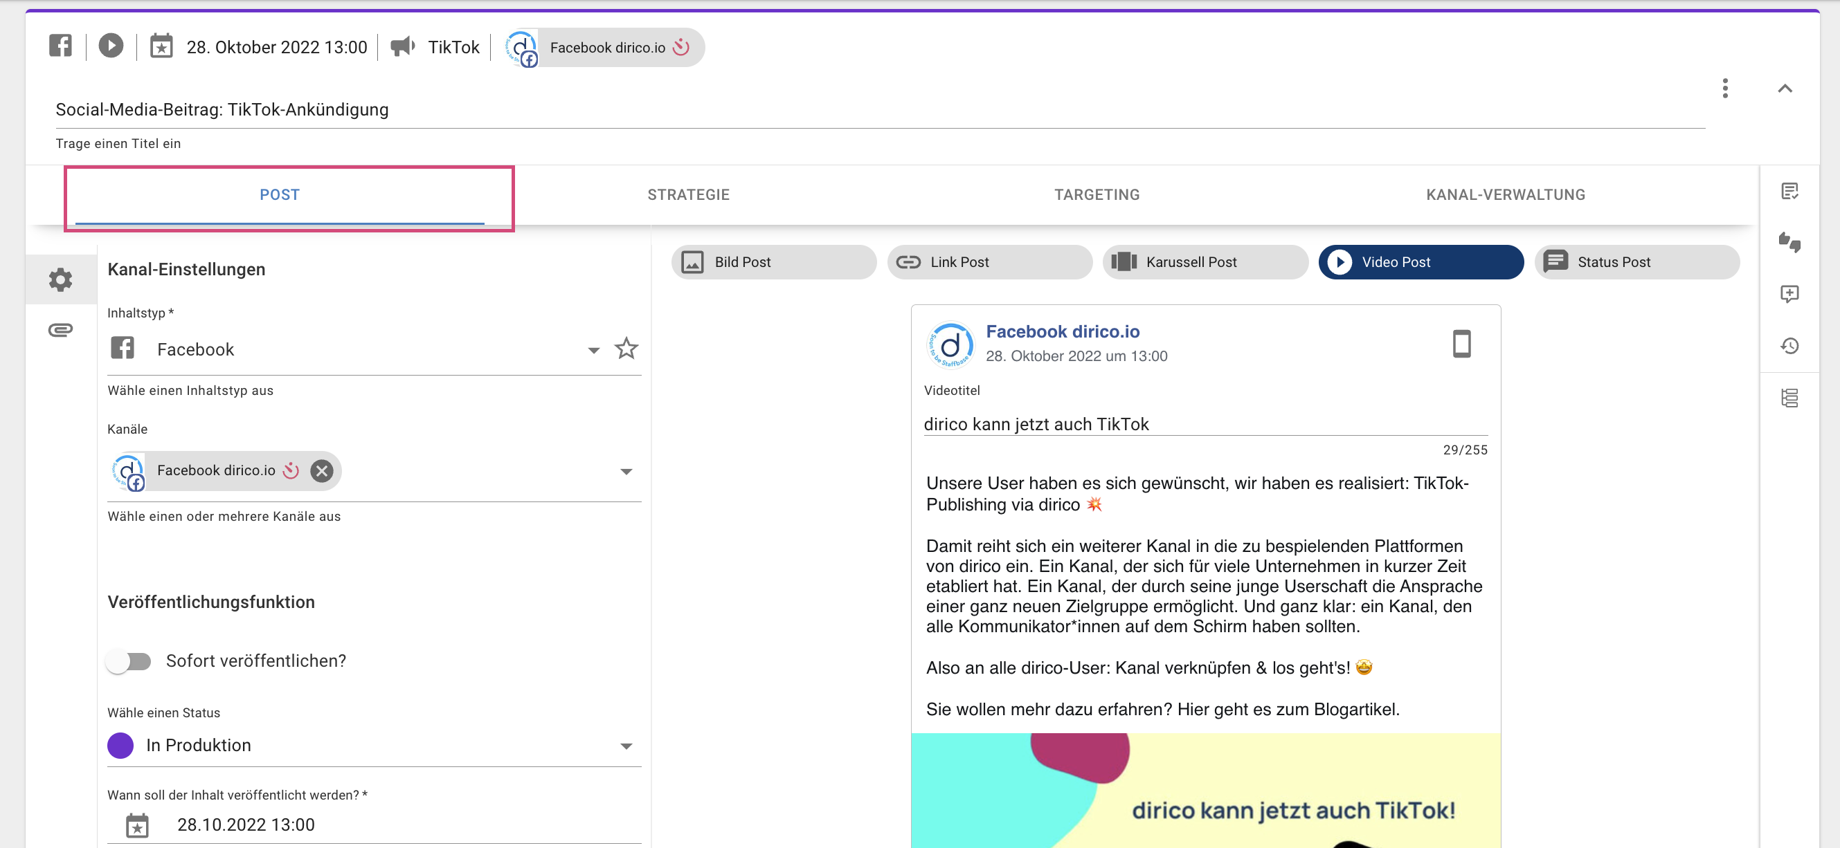Open the paperclip attachments sidebar icon
Viewport: 1840px width, 848px height.
(61, 330)
